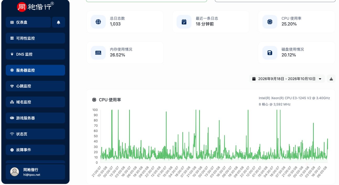Click chip icon beside CPU 使用率 chart title

point(94,100)
